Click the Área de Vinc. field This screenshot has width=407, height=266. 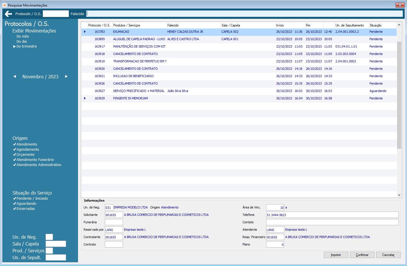(x=275, y=207)
